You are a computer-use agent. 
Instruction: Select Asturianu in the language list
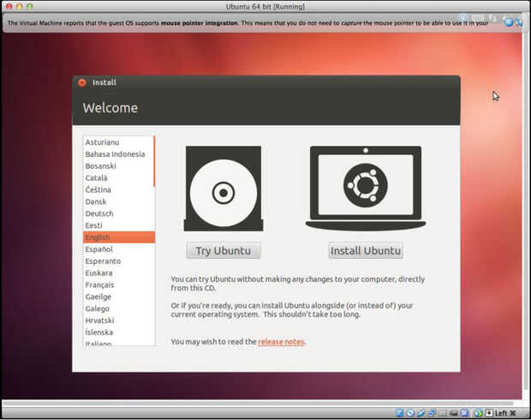[x=118, y=142]
